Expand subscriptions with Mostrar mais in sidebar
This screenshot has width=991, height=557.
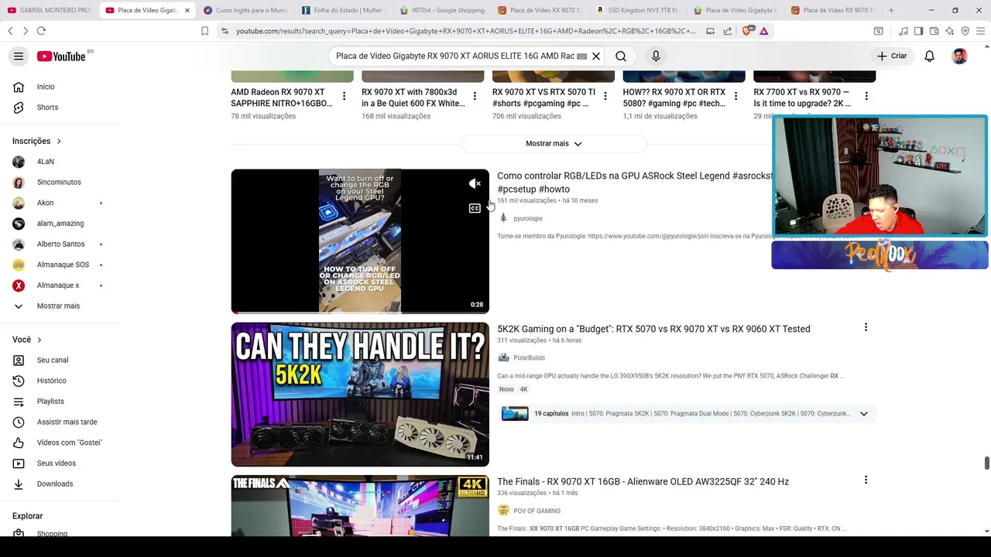(59, 306)
